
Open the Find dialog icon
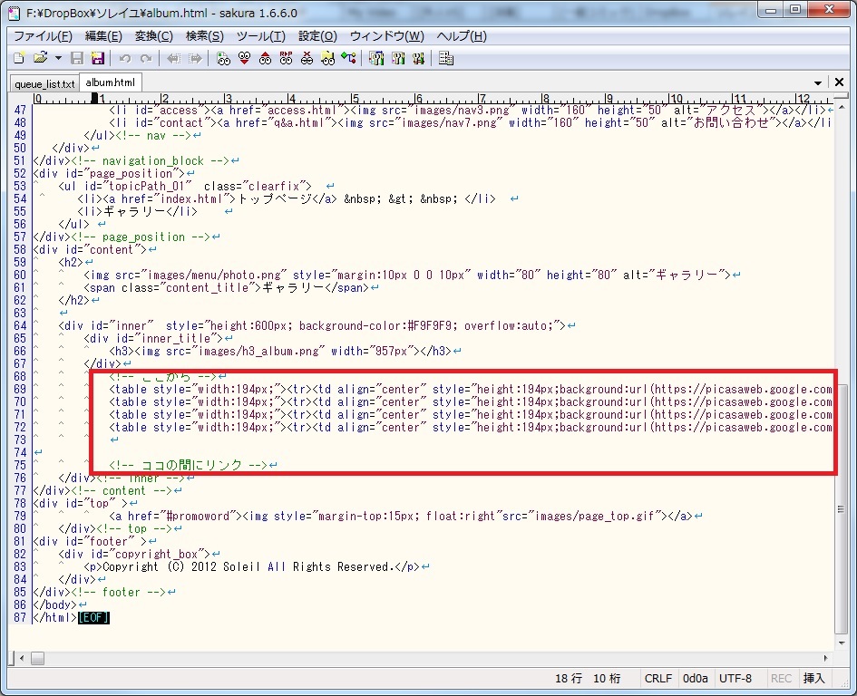coord(223,58)
